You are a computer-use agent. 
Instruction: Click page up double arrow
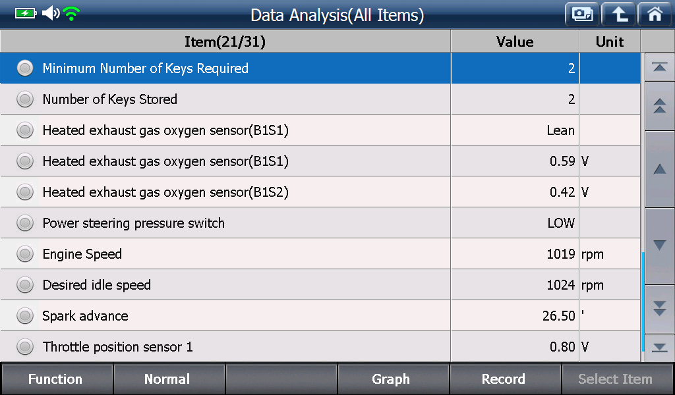659,105
